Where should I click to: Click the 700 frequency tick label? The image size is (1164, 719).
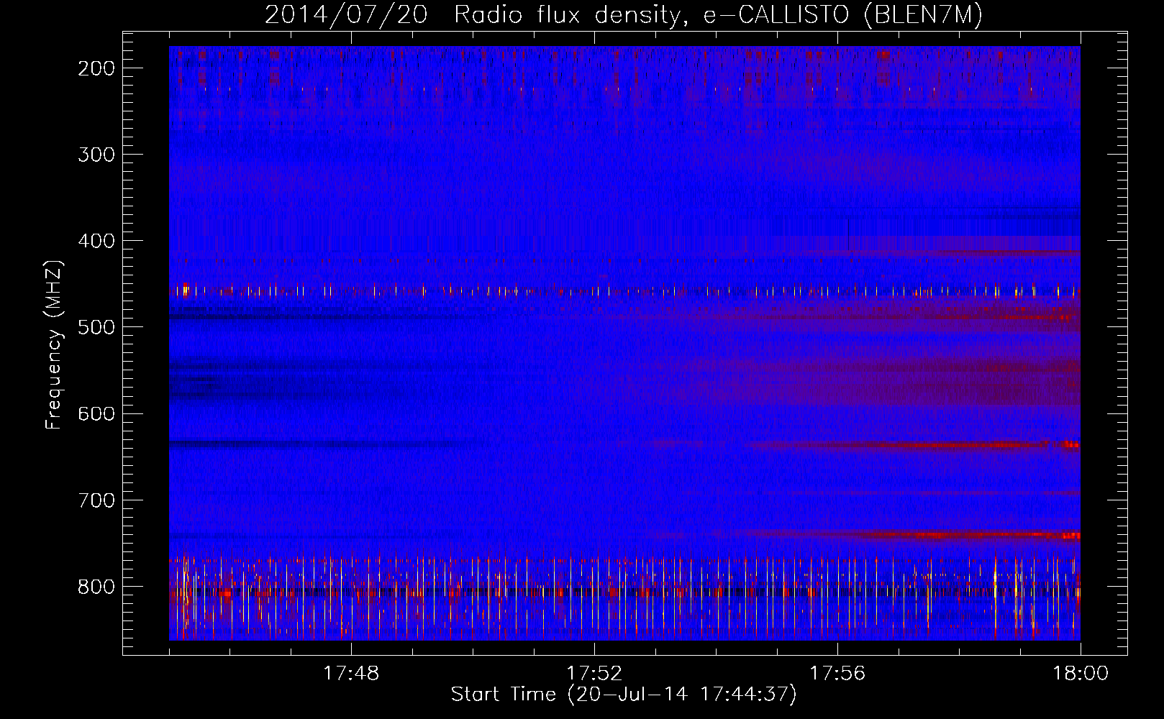(x=96, y=500)
